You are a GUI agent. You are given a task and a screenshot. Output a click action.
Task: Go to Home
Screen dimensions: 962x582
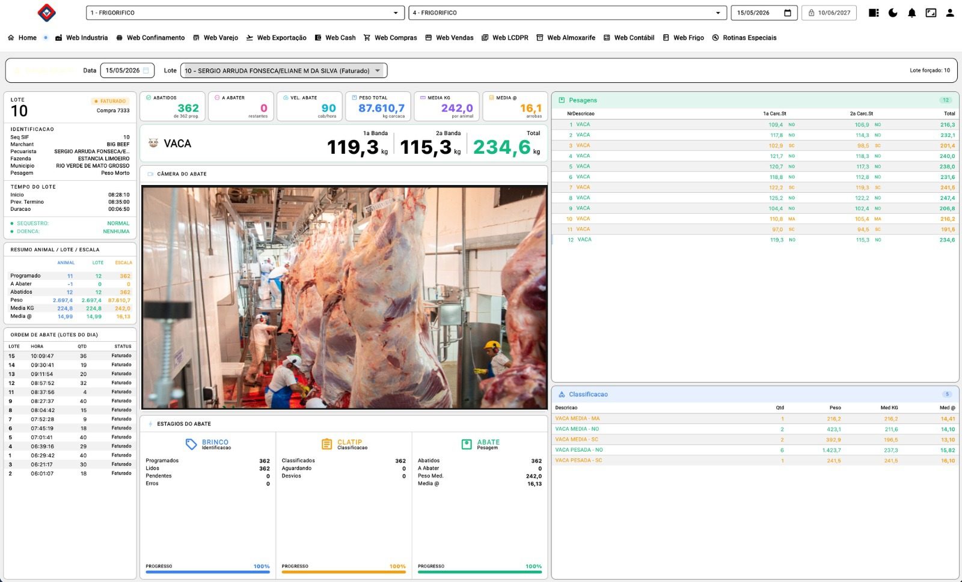coord(22,37)
